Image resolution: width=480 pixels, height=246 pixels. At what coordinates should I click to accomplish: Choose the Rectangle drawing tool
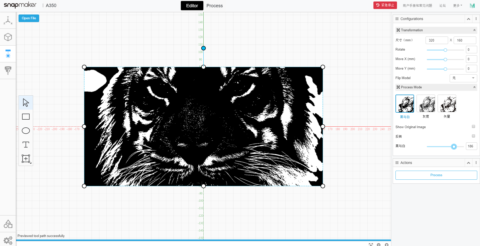coord(26,117)
